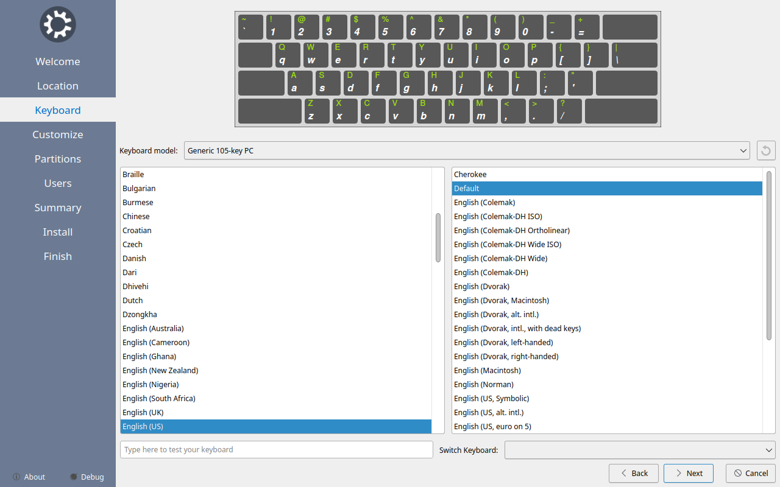This screenshot has width=780, height=487.
Task: Choose English (Australia) layout
Action: click(276, 329)
